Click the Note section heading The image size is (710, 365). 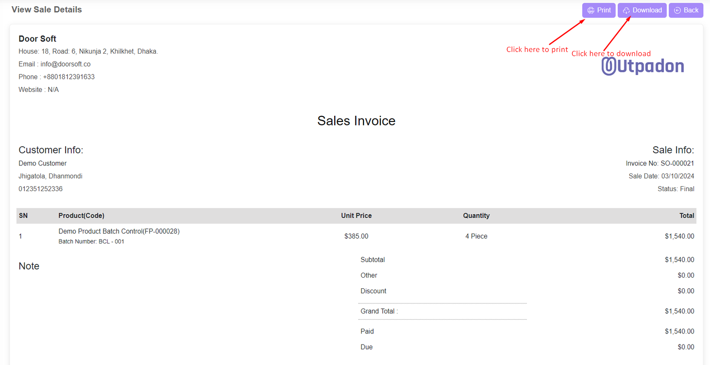[x=29, y=266]
